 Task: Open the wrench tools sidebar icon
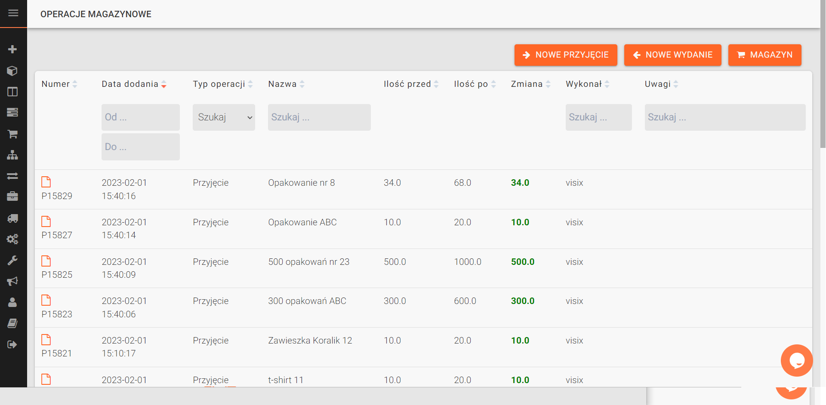(12, 260)
